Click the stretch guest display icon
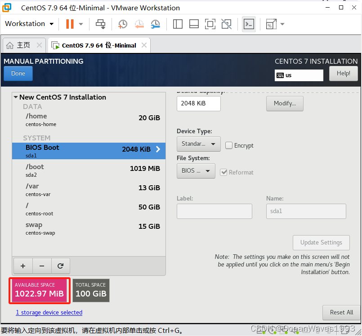This screenshot has width=362, height=336. point(271,24)
